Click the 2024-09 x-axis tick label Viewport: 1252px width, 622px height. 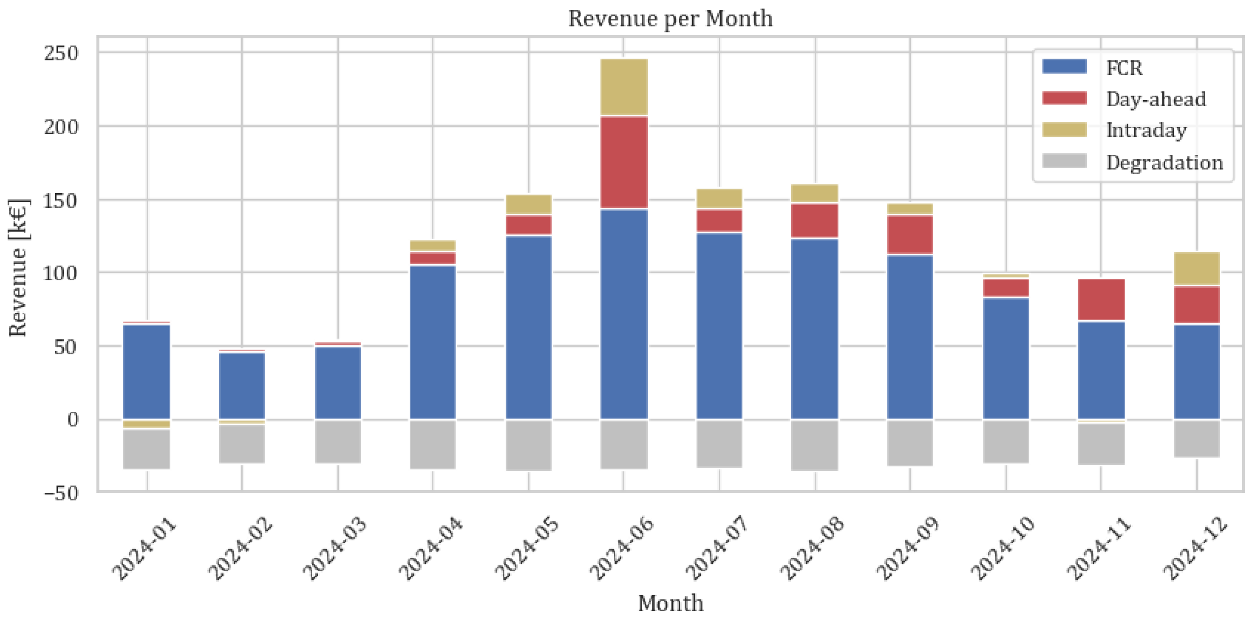point(908,549)
